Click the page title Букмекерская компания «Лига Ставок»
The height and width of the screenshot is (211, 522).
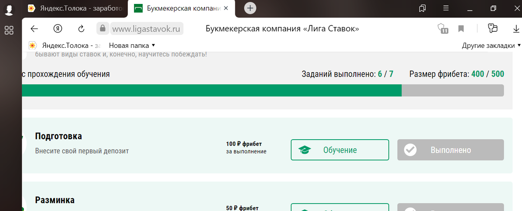pos(282,29)
